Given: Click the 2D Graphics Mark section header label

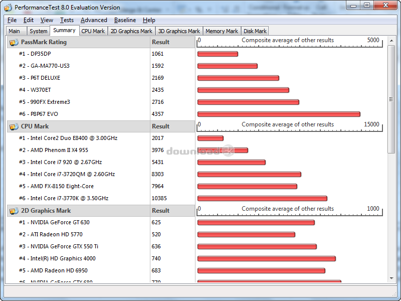Looking at the screenshot, I should (x=46, y=211).
